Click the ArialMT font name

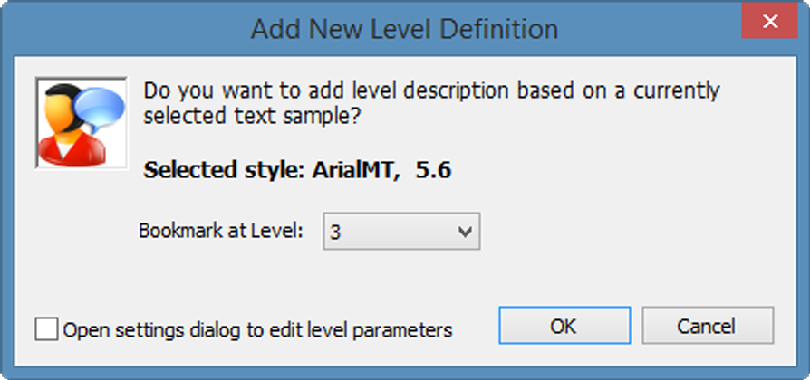pos(353,170)
